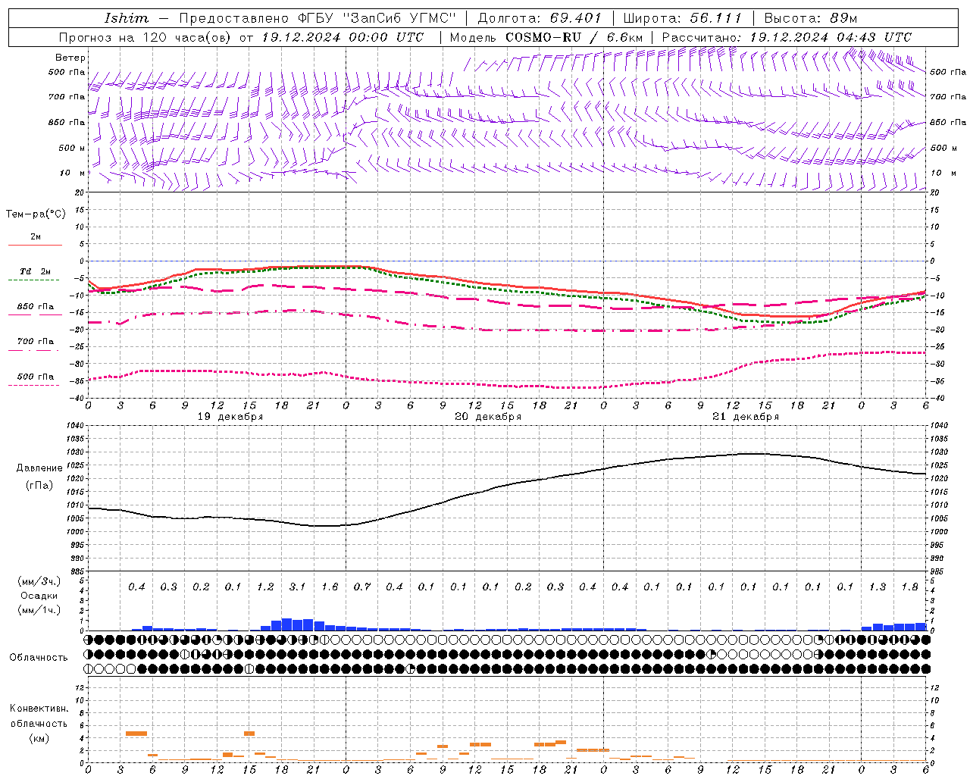Click the precipitation value 3.1
Screen dimensions: 970x776
(x=297, y=587)
